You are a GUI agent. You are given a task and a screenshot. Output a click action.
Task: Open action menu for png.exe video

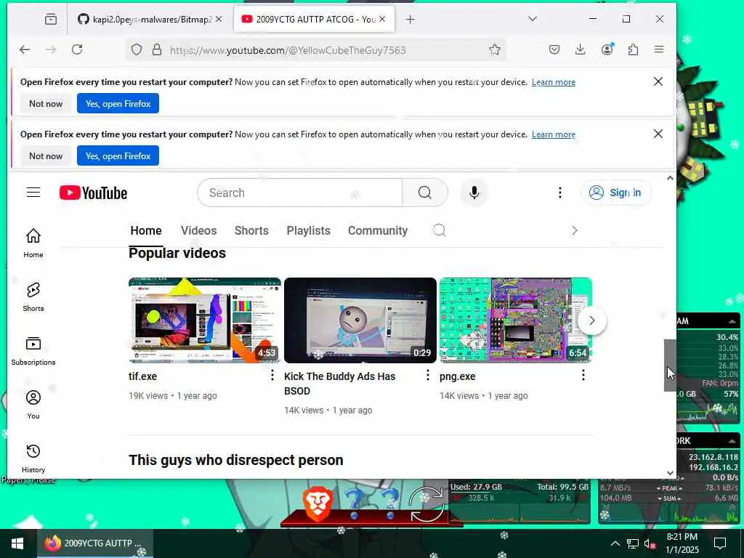point(583,376)
